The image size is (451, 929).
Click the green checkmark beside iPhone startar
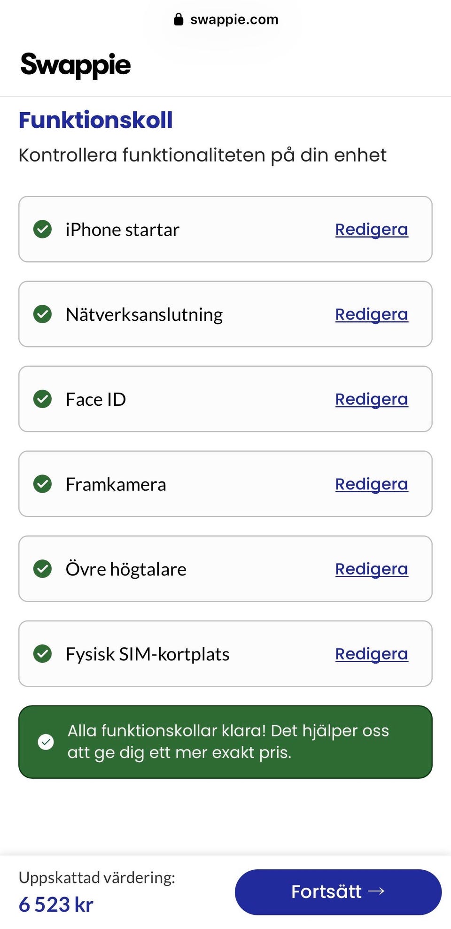[42, 229]
